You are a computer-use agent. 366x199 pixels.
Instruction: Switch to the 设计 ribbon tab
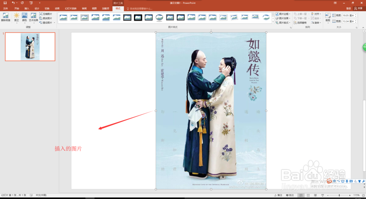click(37, 8)
